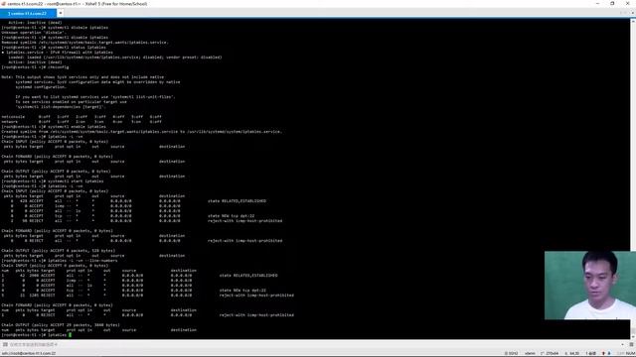
Task: Click the 'Note: This output shows SysV services' line
Action: coord(82,77)
